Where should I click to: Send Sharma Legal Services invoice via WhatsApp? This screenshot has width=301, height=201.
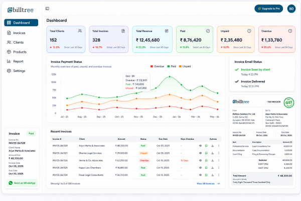[x=206, y=153]
